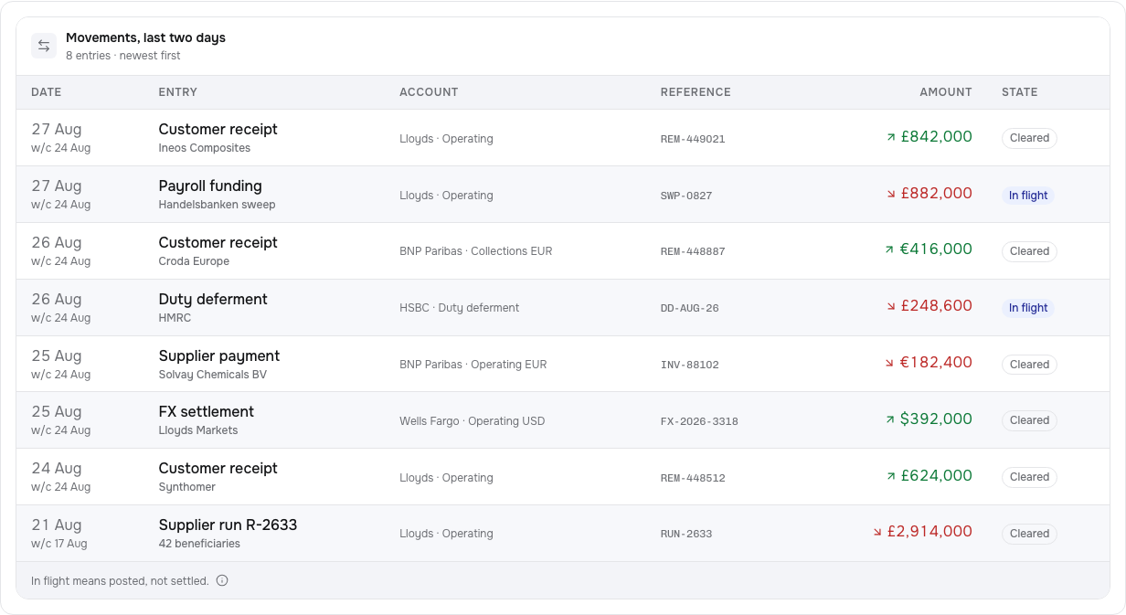Select the Supplier run R-2633 entry title

[228, 525]
